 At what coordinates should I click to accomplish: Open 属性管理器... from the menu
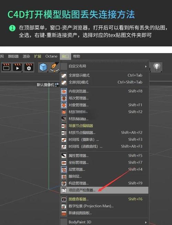[x=104, y=156]
